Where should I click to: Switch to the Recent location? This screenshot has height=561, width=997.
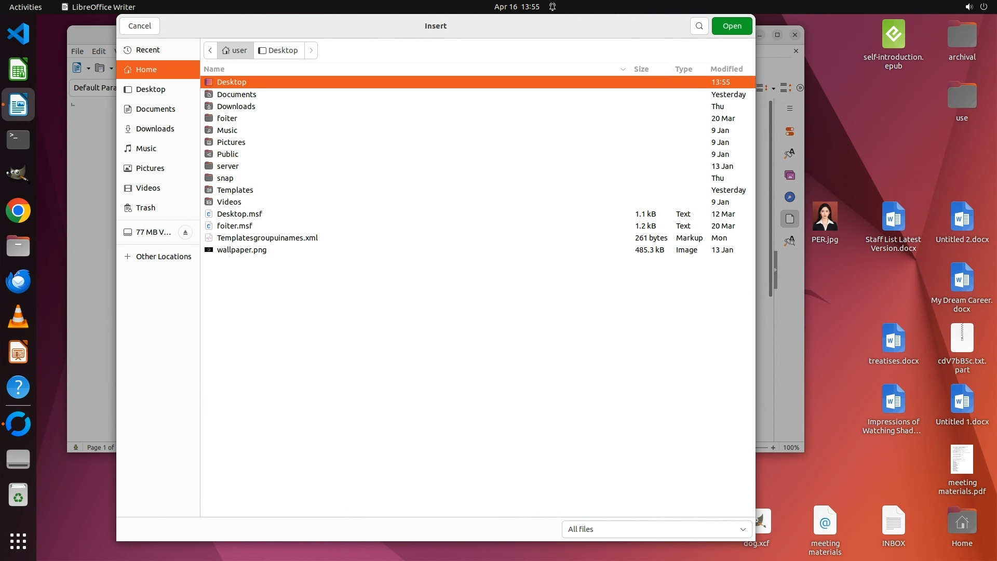pyautogui.click(x=147, y=50)
